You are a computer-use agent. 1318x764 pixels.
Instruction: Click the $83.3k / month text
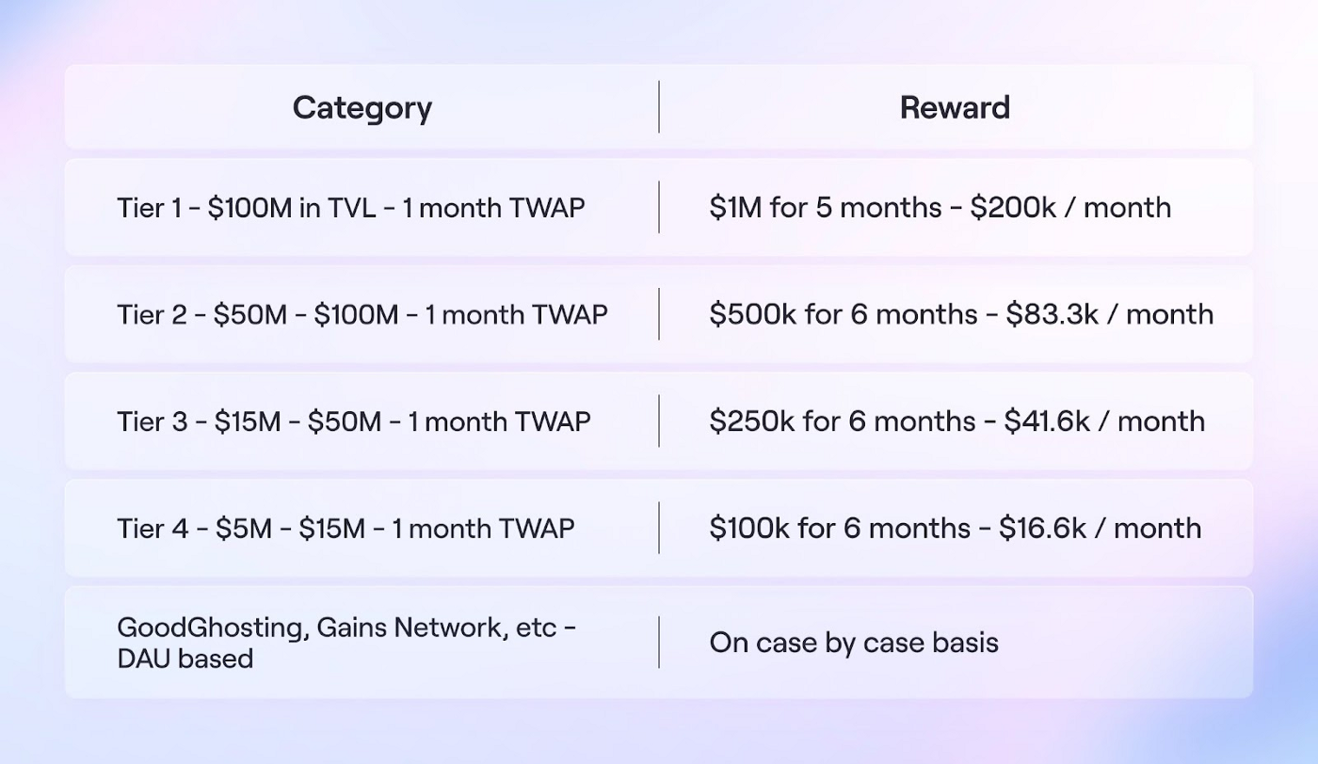coord(1110,313)
